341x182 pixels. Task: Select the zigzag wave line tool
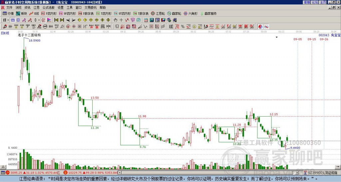coord(146,27)
